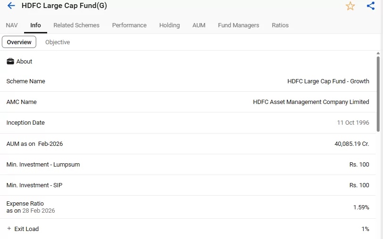Go to the Ratios tab
383x239 pixels.
(280, 25)
